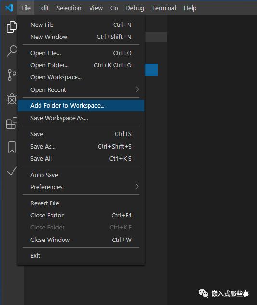Screen dimensions: 257x305
Task: Open the Source Control icon
Action: tap(12, 75)
